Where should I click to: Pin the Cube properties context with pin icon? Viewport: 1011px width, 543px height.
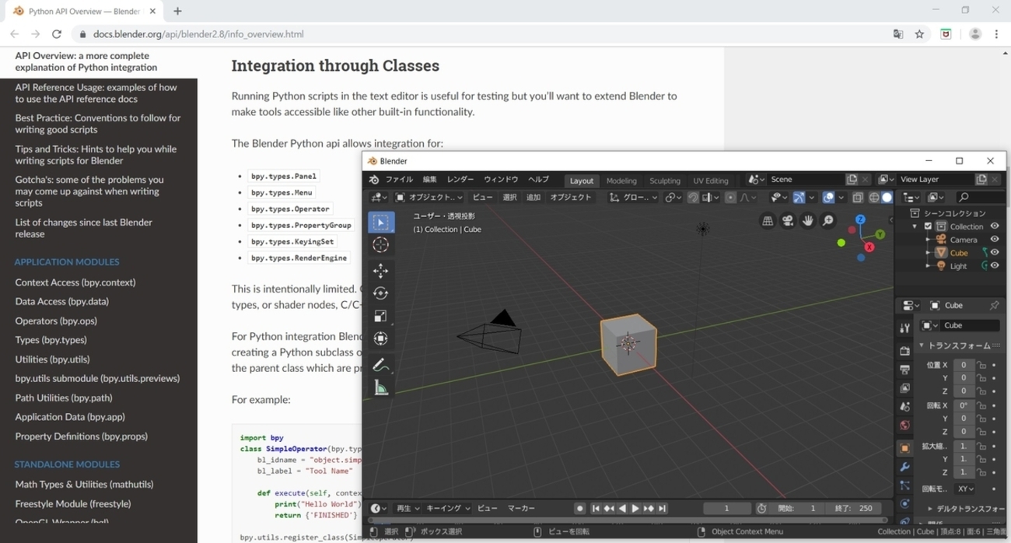[994, 306]
